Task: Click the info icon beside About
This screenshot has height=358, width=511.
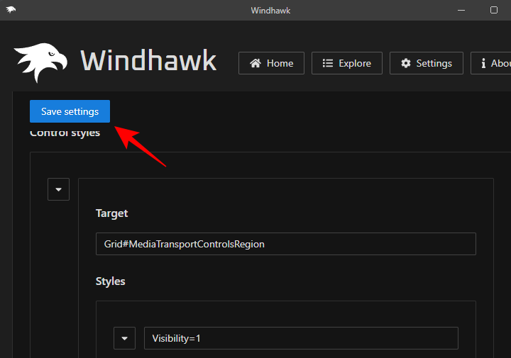Action: click(483, 63)
